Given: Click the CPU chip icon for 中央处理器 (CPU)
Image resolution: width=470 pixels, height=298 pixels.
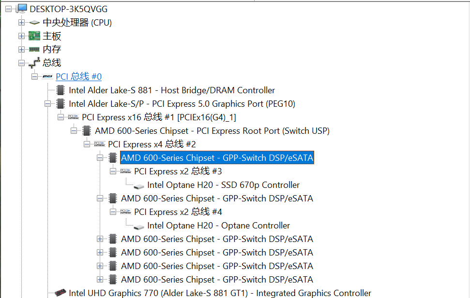Looking at the screenshot, I should click(x=34, y=22).
